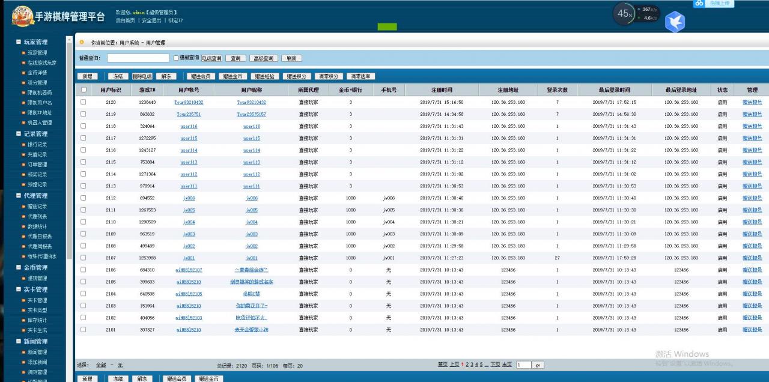Click 赠送靓号 for user ID 2101
This screenshot has height=382, width=769.
(752, 330)
